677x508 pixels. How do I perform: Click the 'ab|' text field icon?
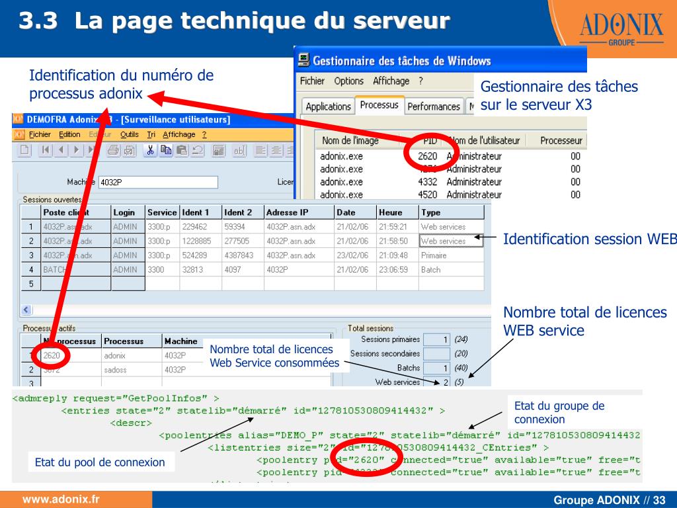tap(239, 150)
